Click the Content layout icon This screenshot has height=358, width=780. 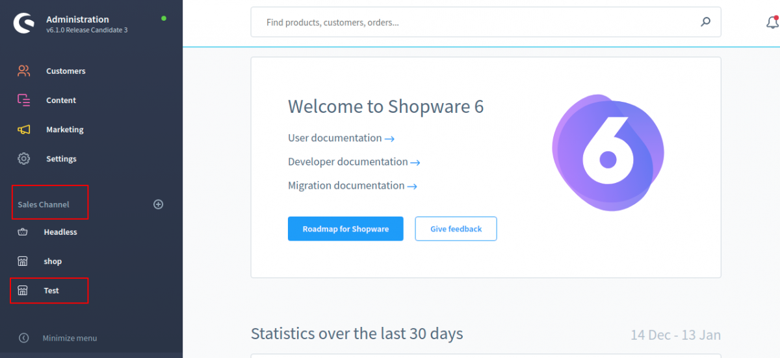pyautogui.click(x=24, y=100)
